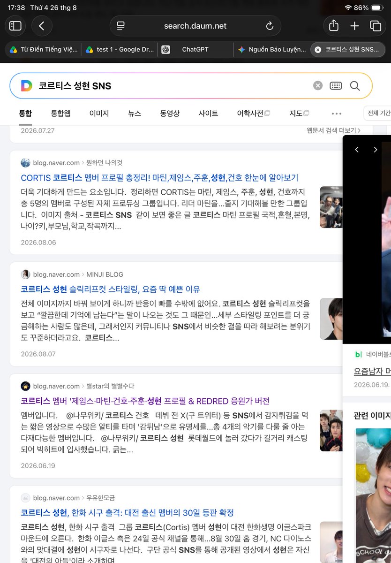391x563 pixels.
Task: Click blog.naver.com source of 우유한모금
Action: coord(56,498)
